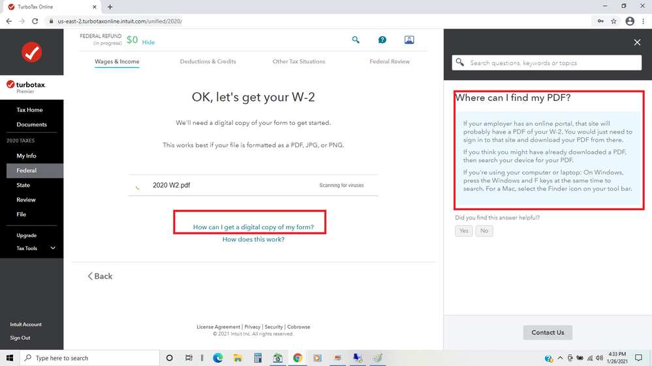Answer Yes to helpful question
Image resolution: width=652 pixels, height=366 pixels.
click(x=463, y=231)
